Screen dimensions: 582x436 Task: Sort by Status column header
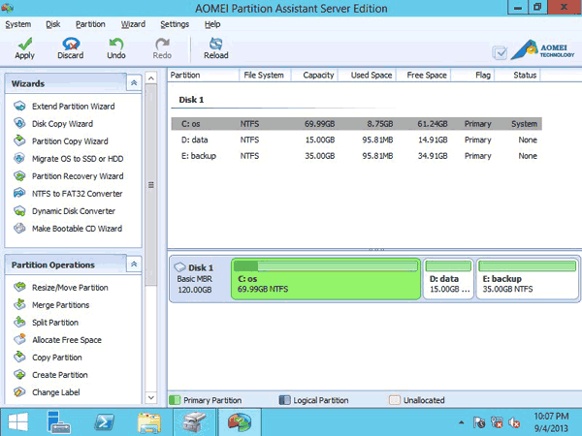tap(517, 75)
